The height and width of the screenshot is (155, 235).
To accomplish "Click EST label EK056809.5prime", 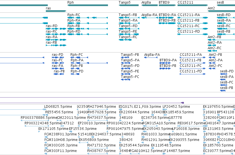I will (x=94, y=140).
